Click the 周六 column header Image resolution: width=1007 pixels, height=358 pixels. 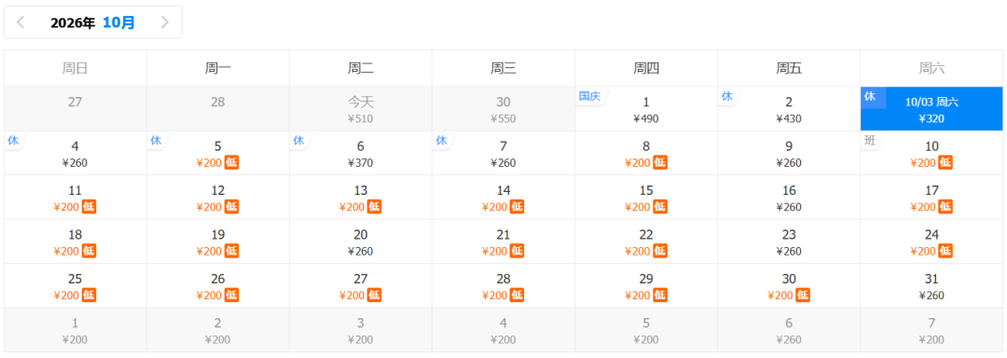pos(931,68)
